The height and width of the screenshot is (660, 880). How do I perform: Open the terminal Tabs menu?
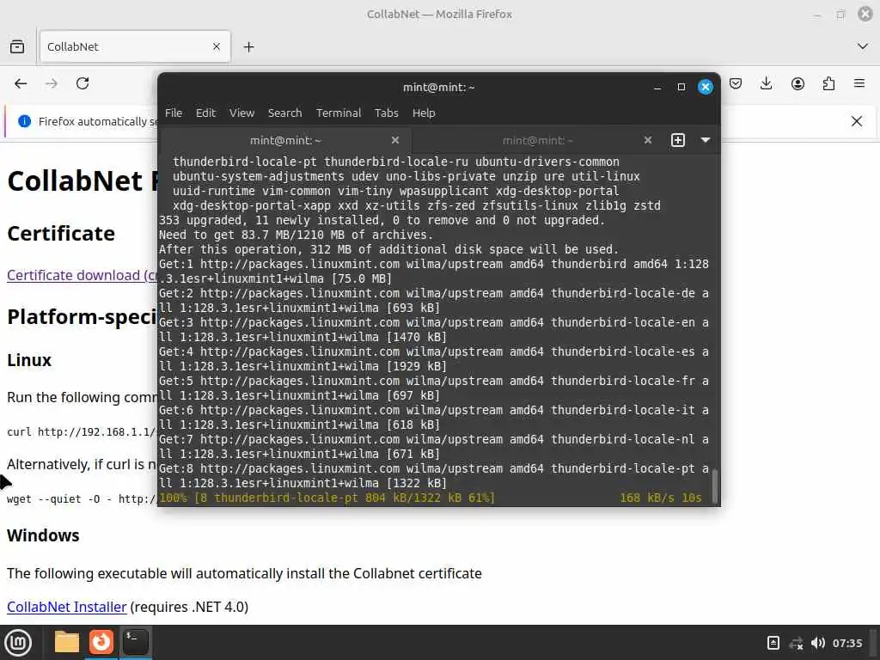386,113
